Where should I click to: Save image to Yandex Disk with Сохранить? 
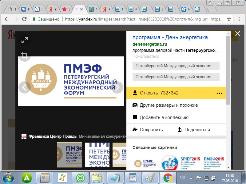(x=149, y=129)
